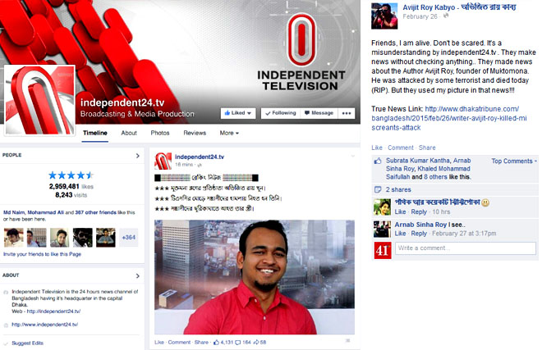Open Subrata Kumar Kantha's profile
Screen dimensions: 542x350
click(x=418, y=161)
